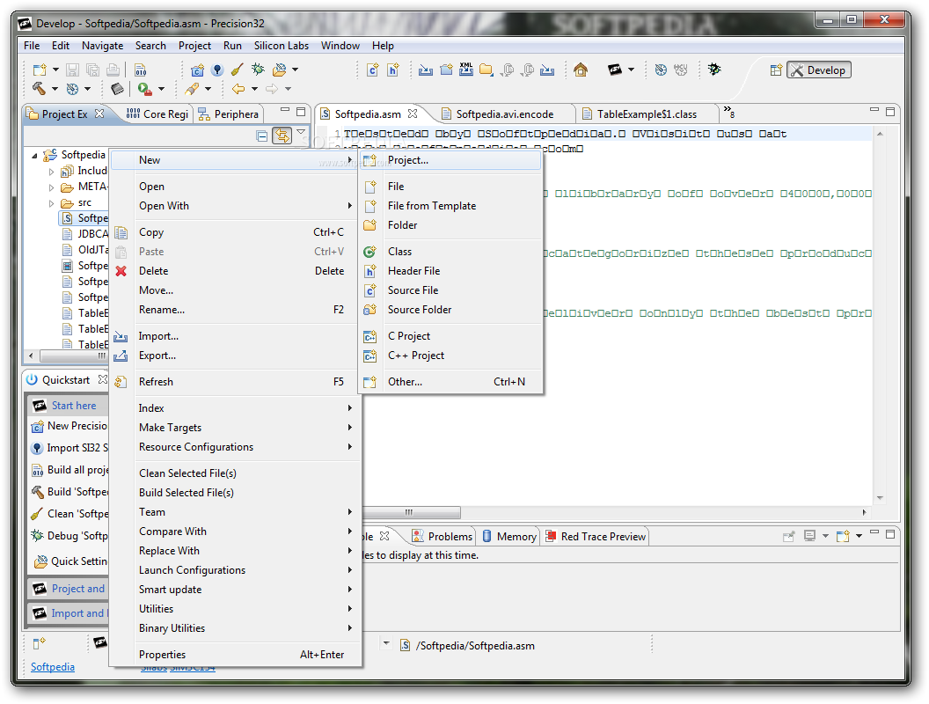Click the red X Delete icon in menu
Viewport: 929px width, 704px height.
pos(121,271)
